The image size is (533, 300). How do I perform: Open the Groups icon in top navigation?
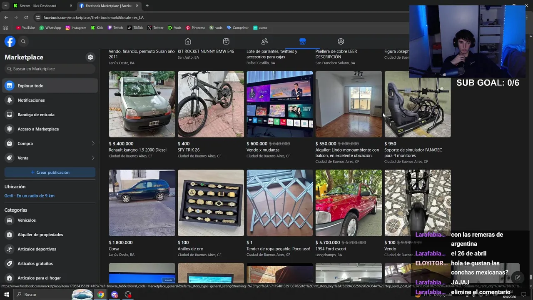click(x=341, y=41)
